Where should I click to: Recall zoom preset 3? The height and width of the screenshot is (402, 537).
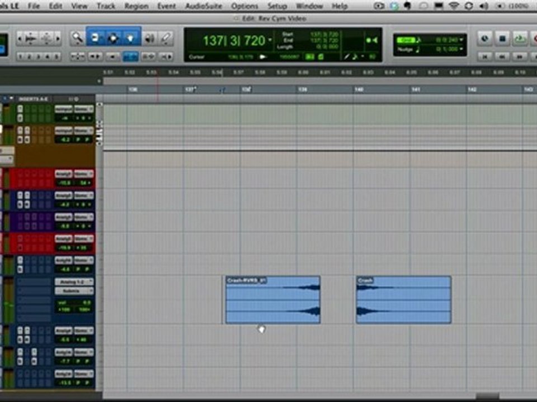(39, 56)
